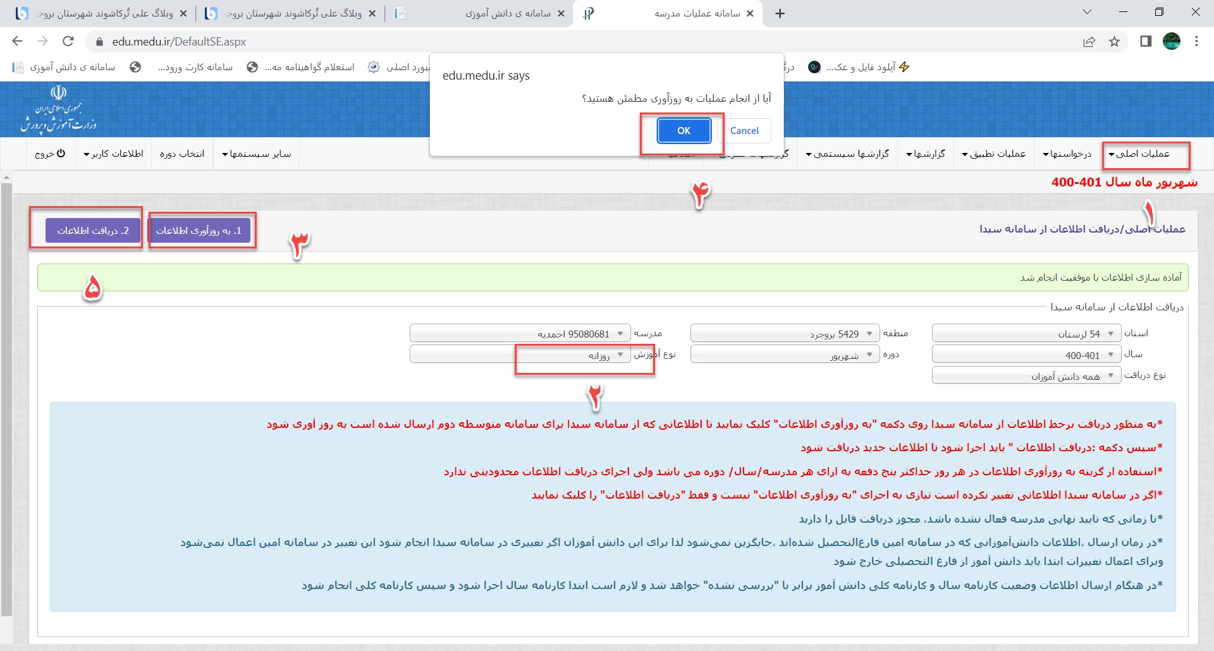Reload the page with refresh icon
The height and width of the screenshot is (651, 1214).
tap(68, 42)
